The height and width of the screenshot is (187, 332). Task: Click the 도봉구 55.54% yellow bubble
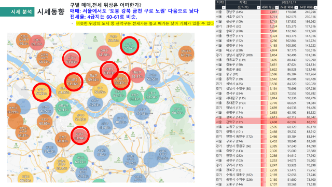pyautogui.click(x=114, y=39)
